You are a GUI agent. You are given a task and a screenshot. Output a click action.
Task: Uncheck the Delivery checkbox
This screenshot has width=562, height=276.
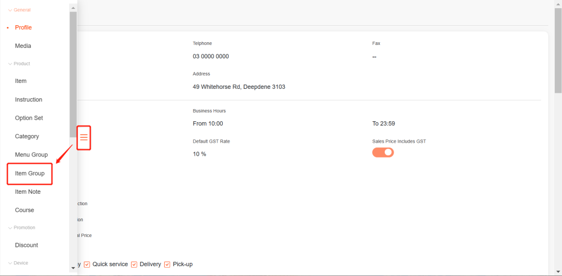134,264
